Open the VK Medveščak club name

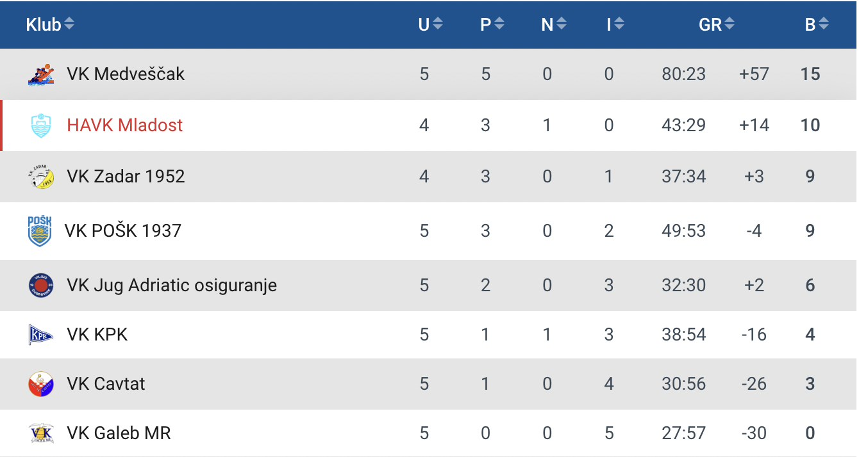click(x=126, y=74)
